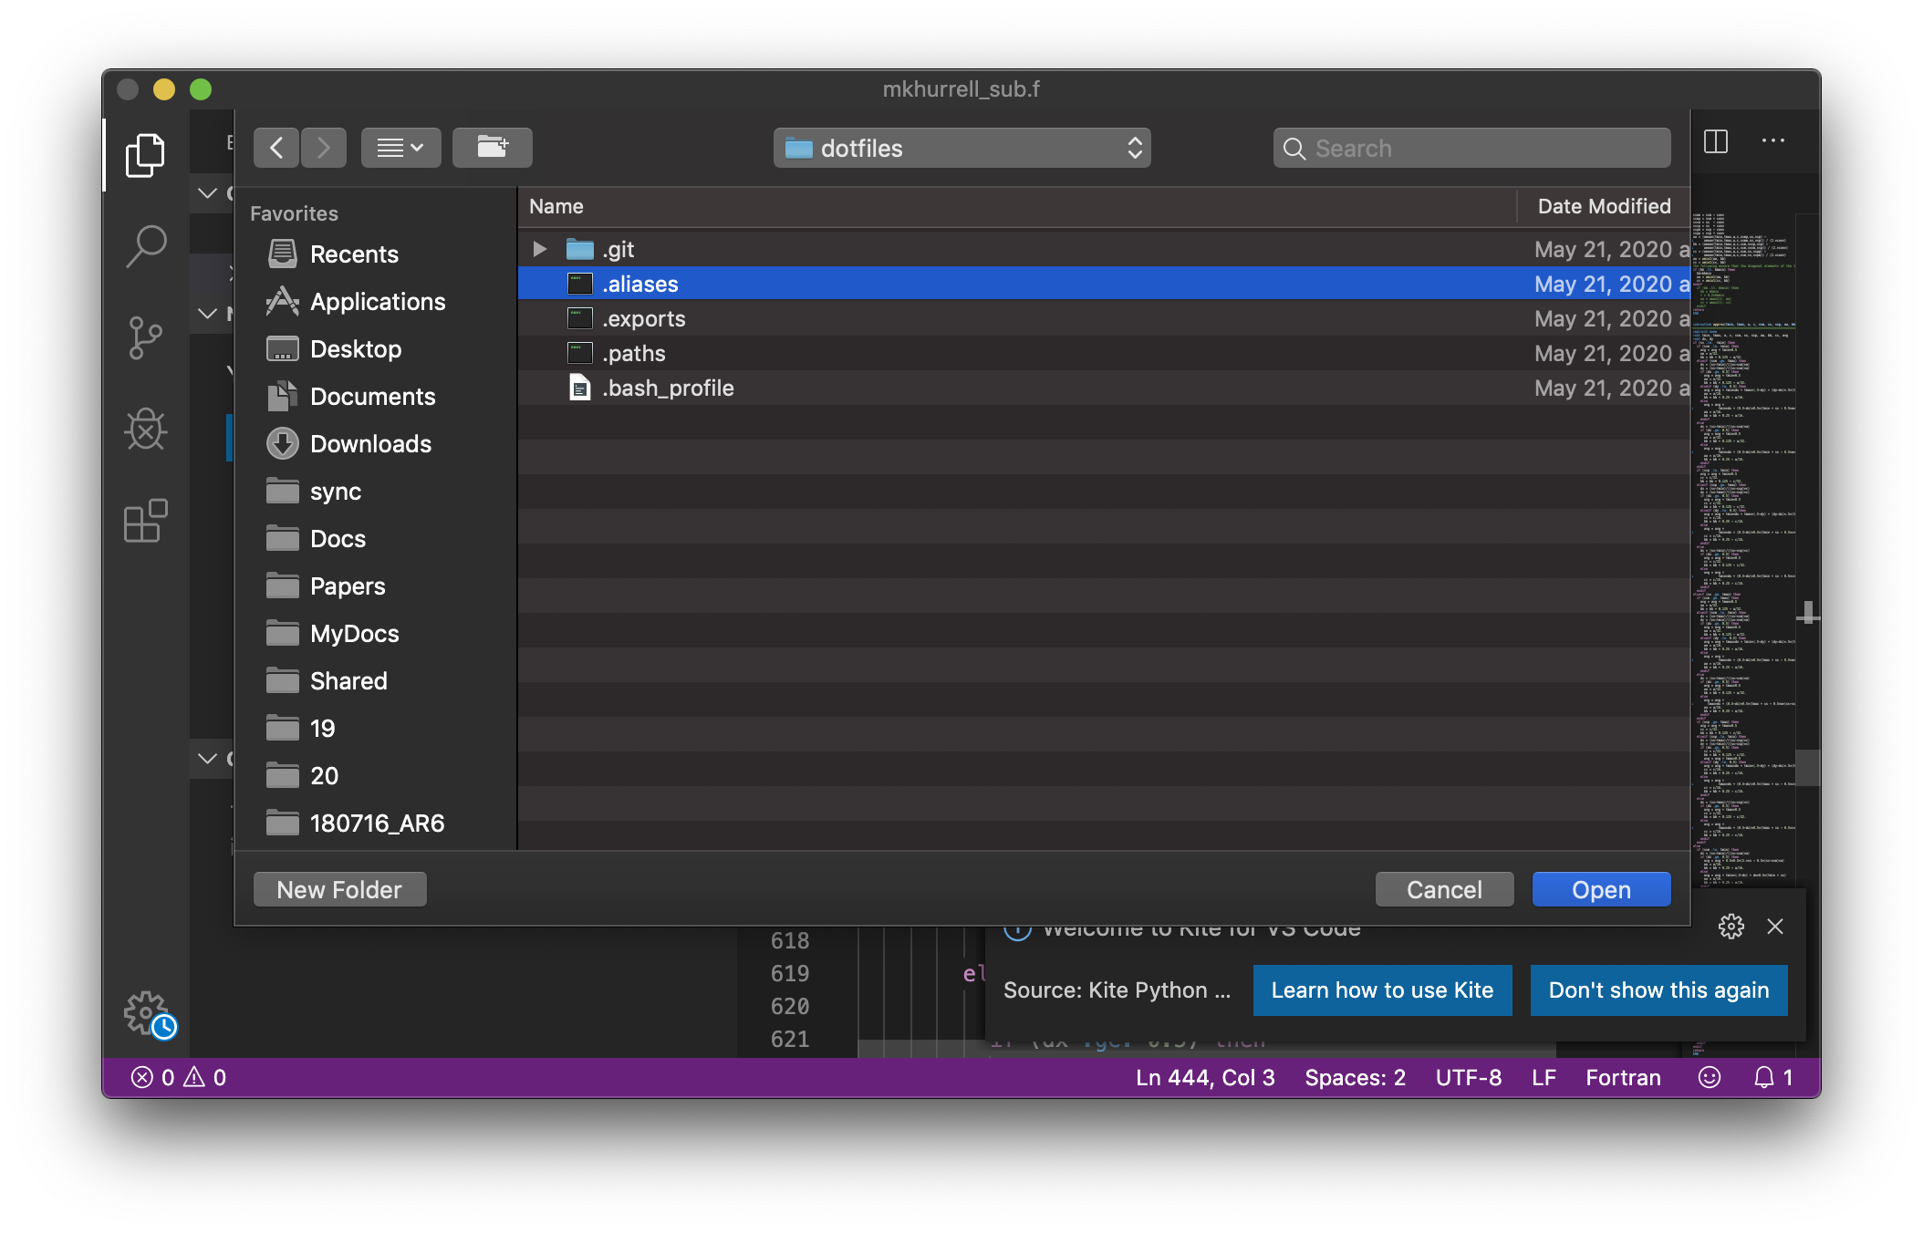Click the Fortran language mode indicator
The width and height of the screenshot is (1923, 1233).
1623,1077
